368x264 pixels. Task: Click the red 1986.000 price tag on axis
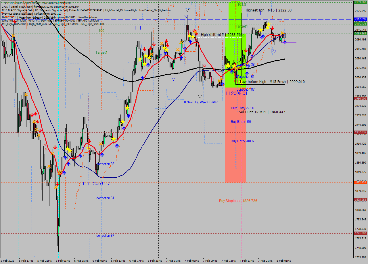point(360,98)
